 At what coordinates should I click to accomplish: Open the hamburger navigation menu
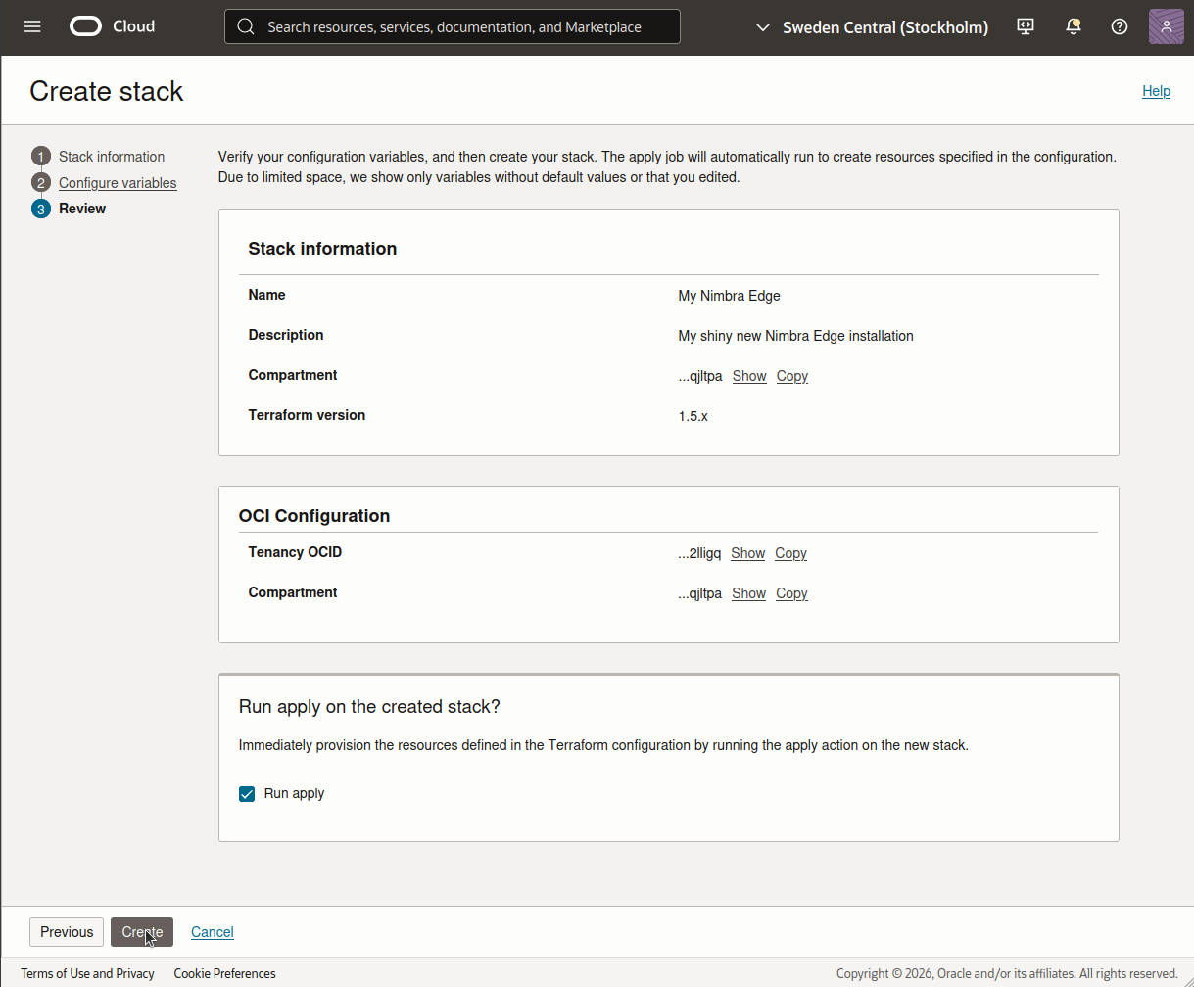point(32,26)
